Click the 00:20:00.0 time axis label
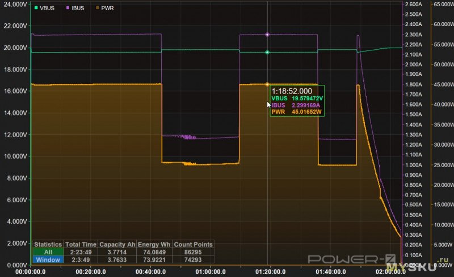Image resolution: width=454 pixels, height=277 pixels. 91,272
